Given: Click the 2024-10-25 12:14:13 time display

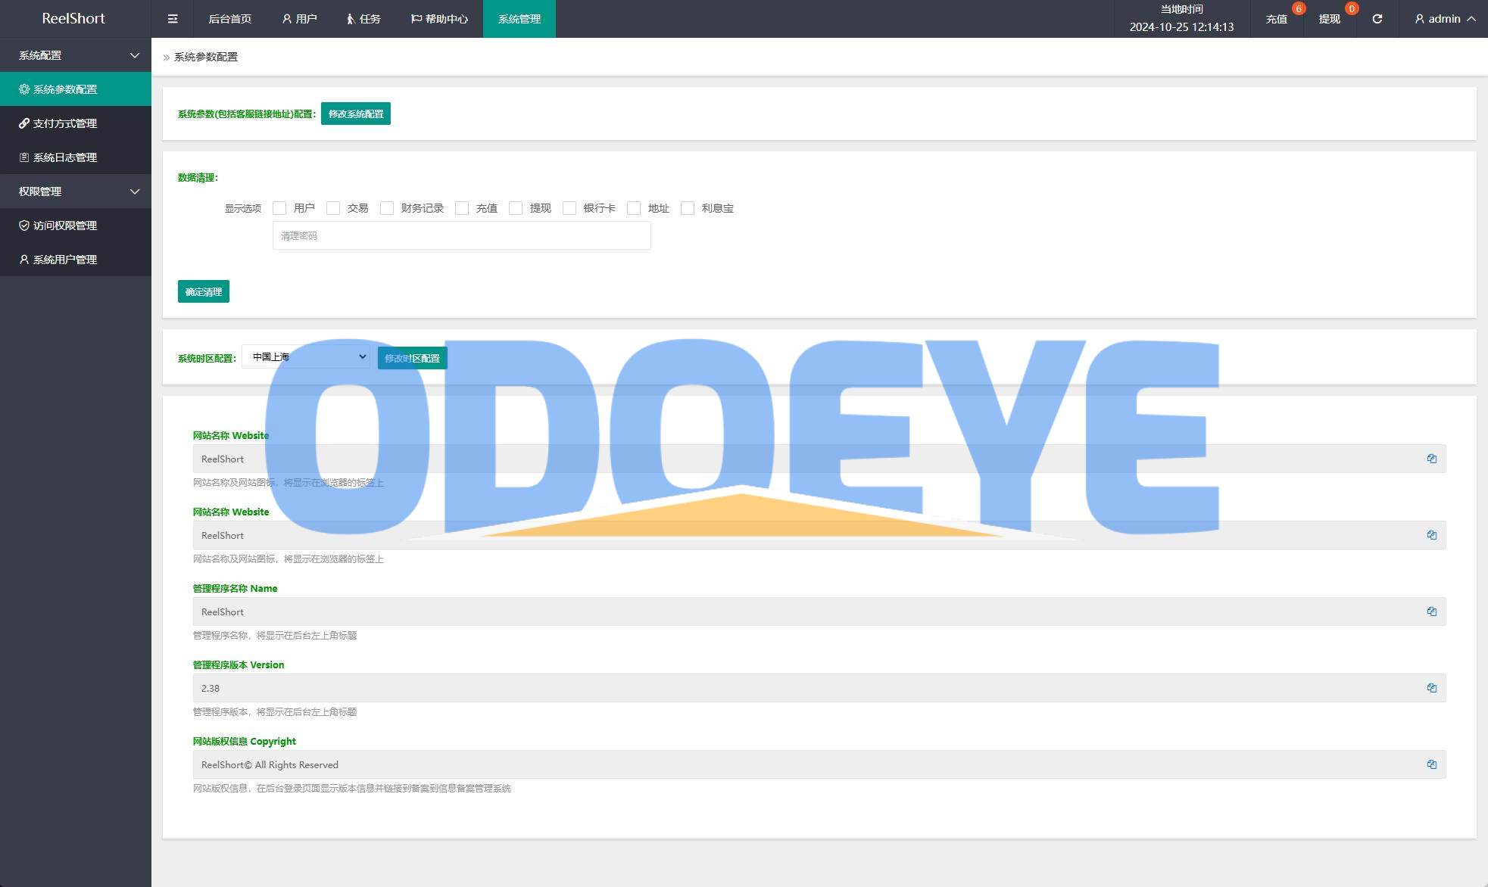Looking at the screenshot, I should [1181, 27].
